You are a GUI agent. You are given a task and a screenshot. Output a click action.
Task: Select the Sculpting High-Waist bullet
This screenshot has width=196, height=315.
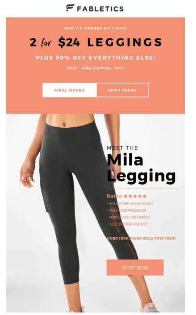pyautogui.click(x=130, y=203)
